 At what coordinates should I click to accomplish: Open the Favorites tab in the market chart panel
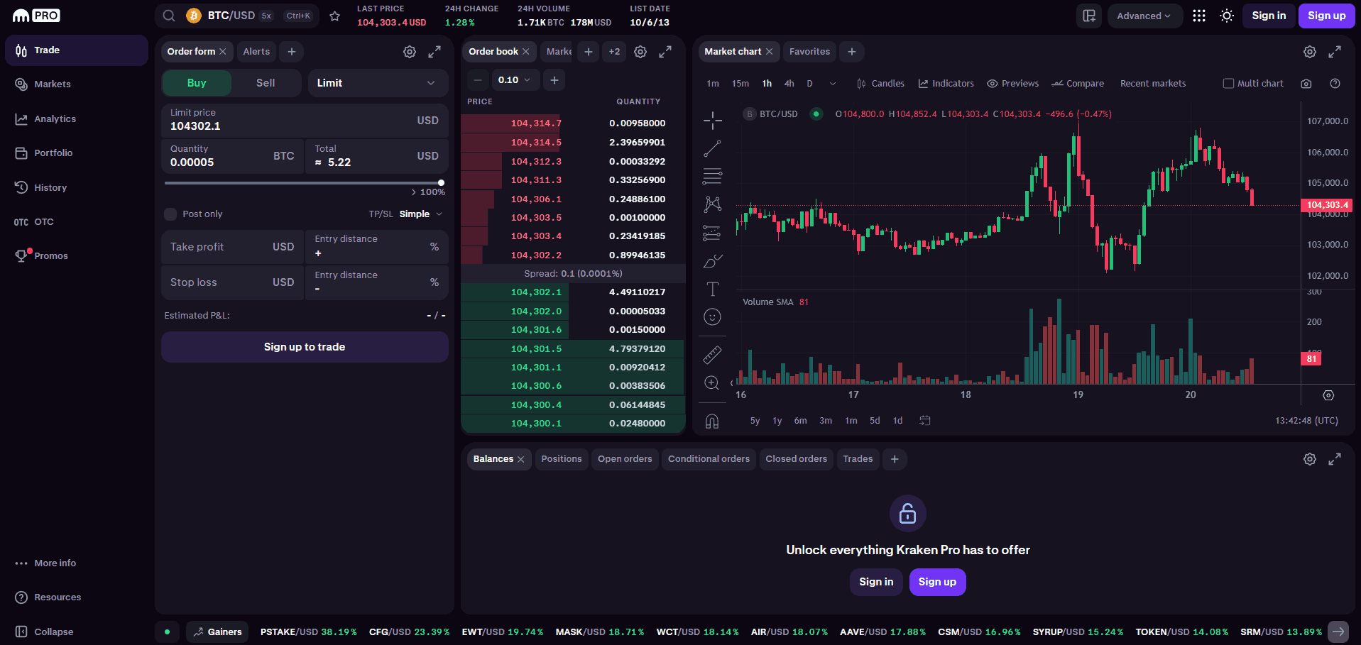point(809,51)
